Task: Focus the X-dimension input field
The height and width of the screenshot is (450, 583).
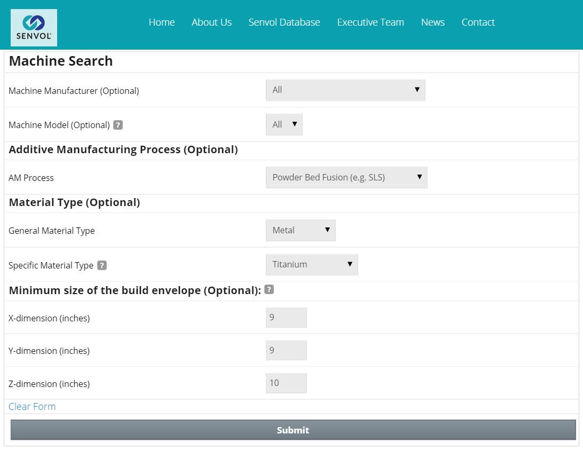Action: click(286, 318)
